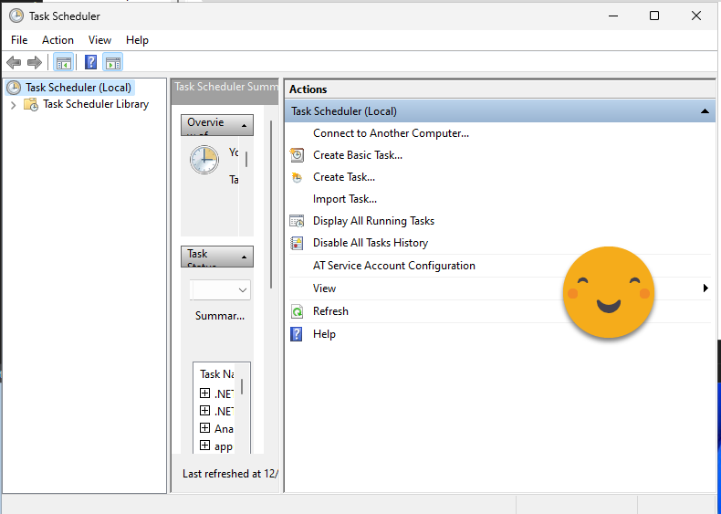Collapse the Task Status section header

tap(244, 257)
